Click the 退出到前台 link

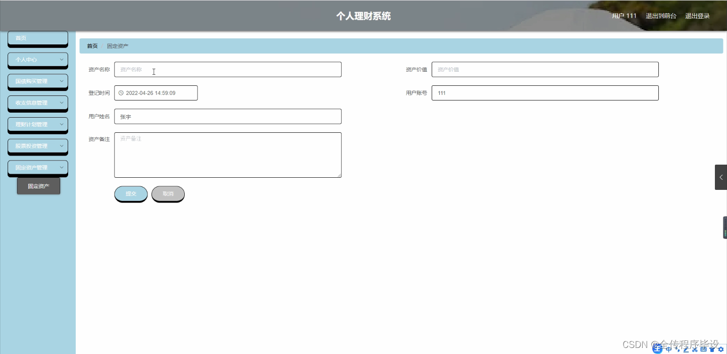tap(661, 16)
